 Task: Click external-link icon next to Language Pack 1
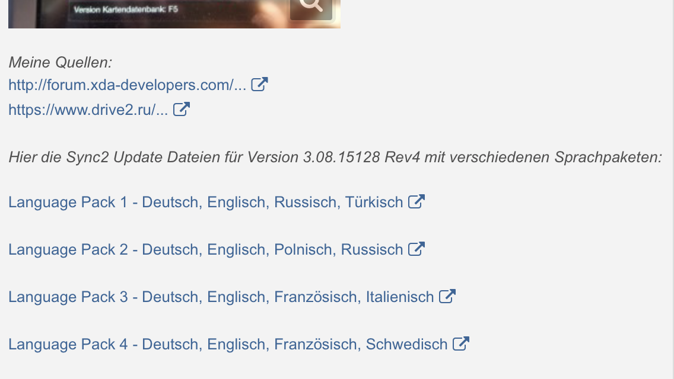click(417, 202)
